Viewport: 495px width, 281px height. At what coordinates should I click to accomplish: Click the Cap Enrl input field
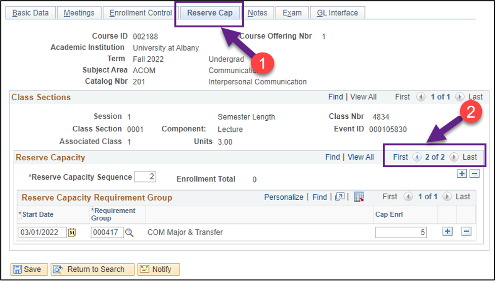point(400,232)
